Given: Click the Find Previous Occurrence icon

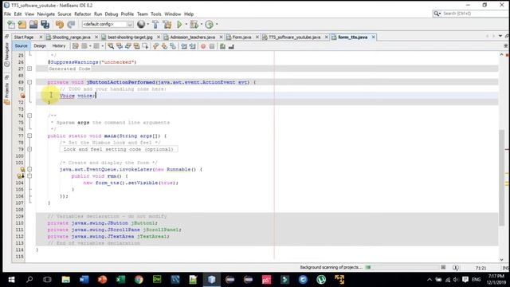Looking at the screenshot, I should point(120,46).
